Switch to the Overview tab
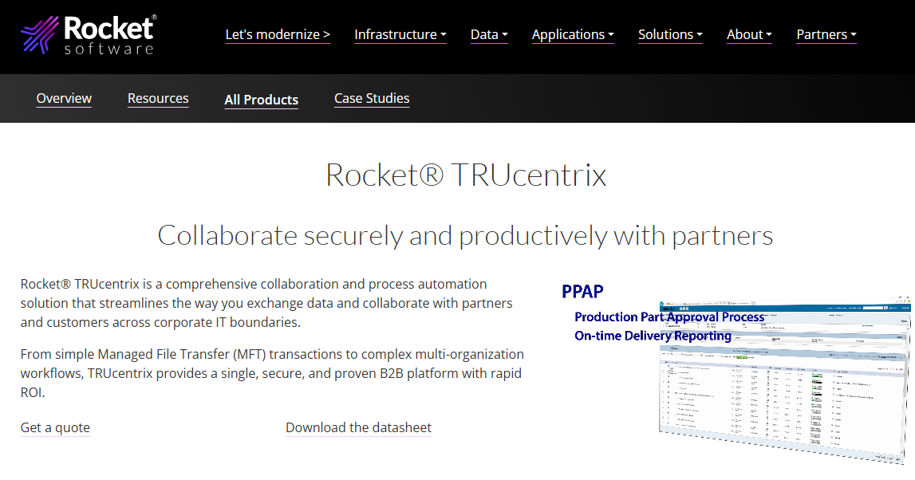This screenshot has height=480, width=915. (64, 99)
